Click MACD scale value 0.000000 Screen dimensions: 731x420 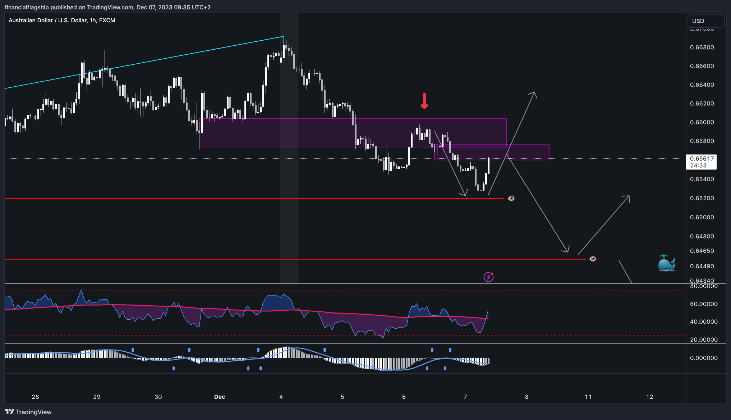pyautogui.click(x=704, y=358)
